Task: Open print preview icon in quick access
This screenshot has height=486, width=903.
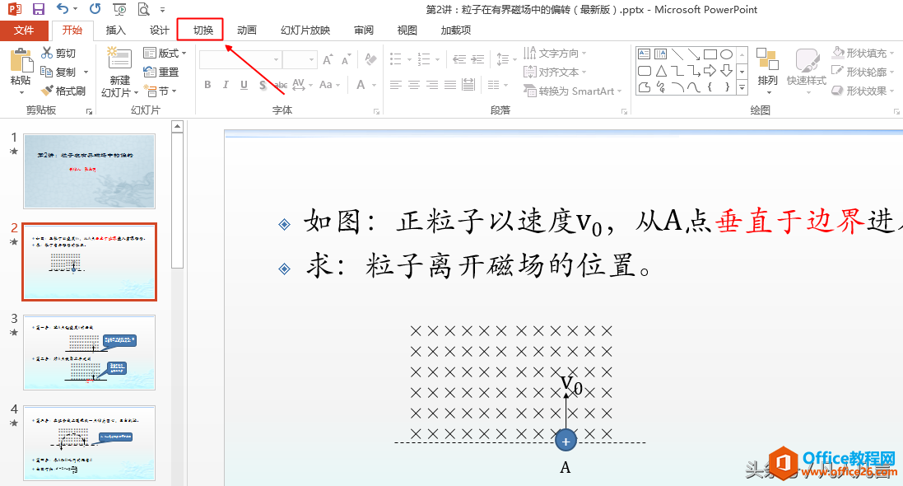Action: pyautogui.click(x=143, y=9)
